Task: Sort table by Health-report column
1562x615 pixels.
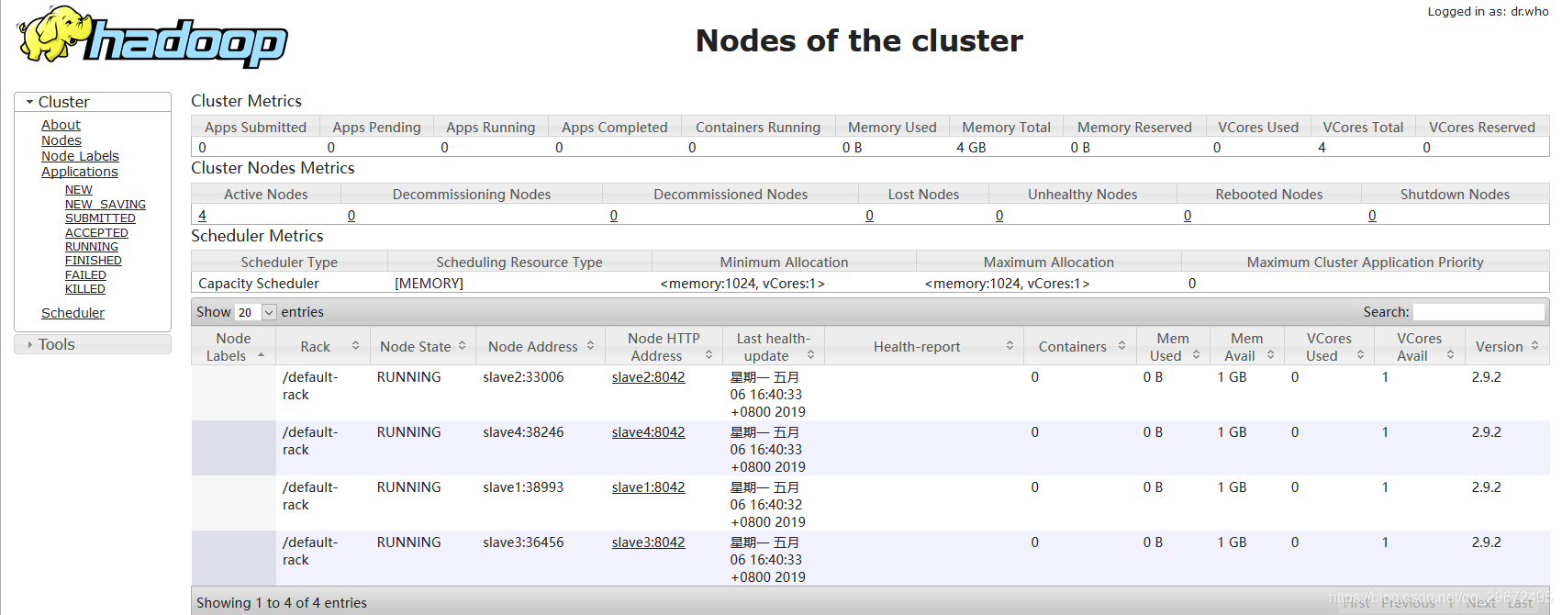Action: (x=924, y=347)
